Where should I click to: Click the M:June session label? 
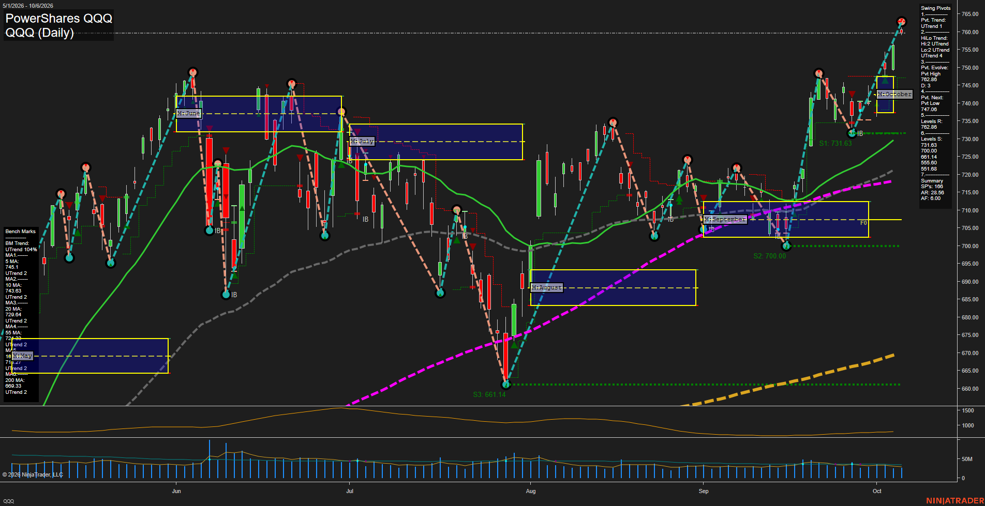pyautogui.click(x=188, y=113)
